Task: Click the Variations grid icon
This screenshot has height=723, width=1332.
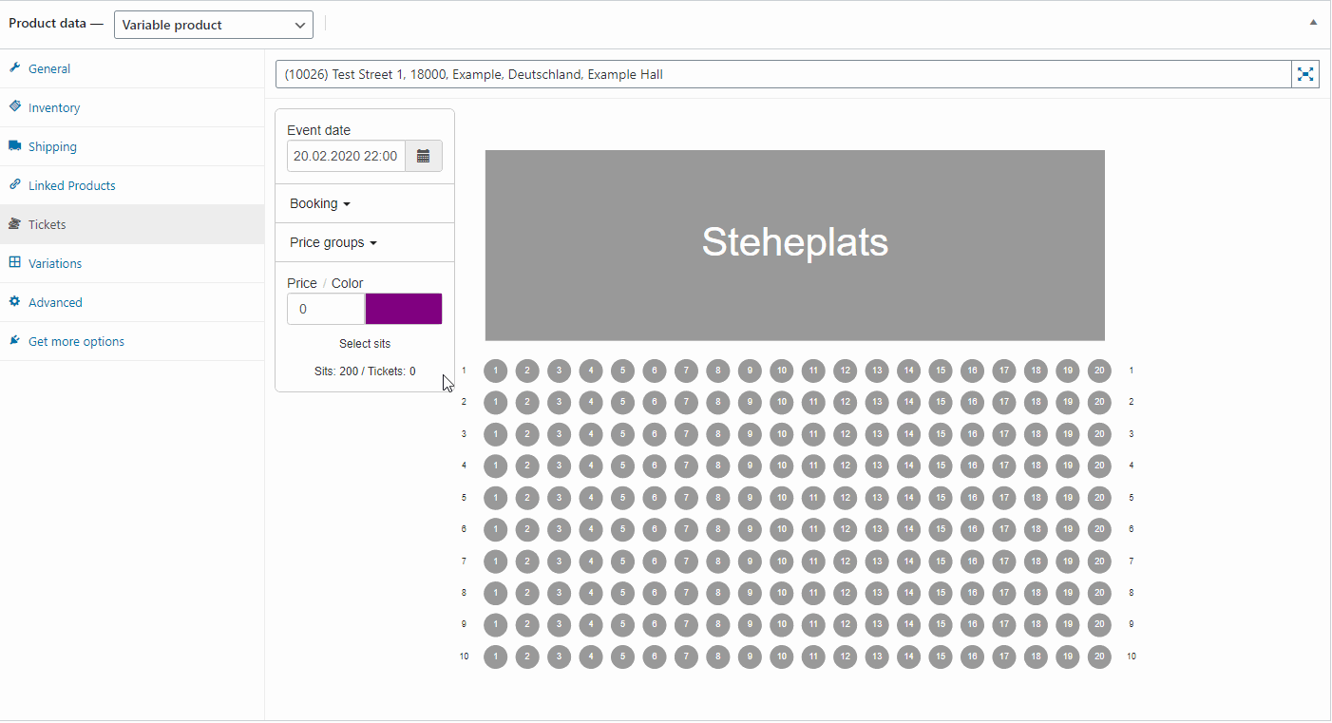Action: pos(14,263)
